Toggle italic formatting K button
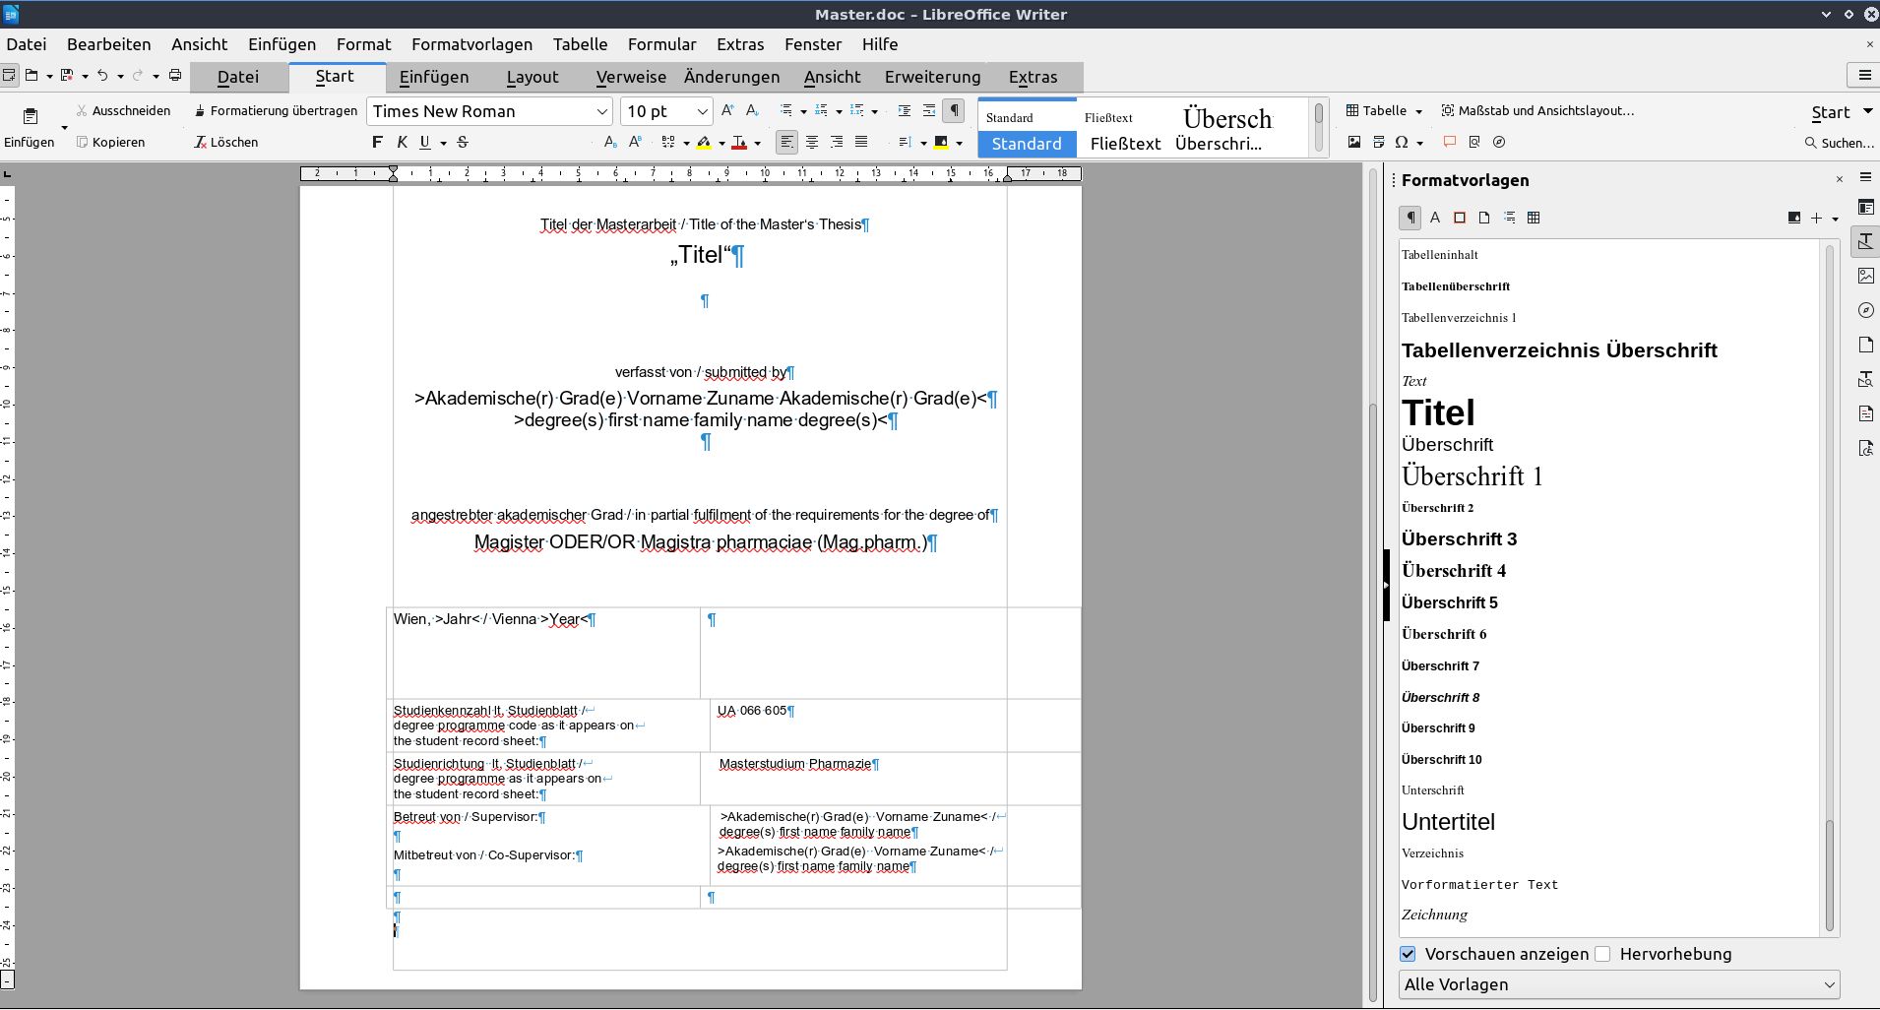 [x=402, y=143]
